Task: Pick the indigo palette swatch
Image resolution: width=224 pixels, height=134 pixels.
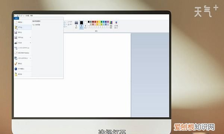Action: 106,22
